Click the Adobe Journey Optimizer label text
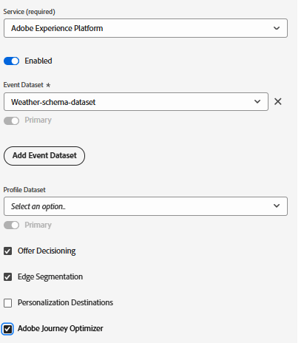The width and height of the screenshot is (304, 343). [x=61, y=328]
